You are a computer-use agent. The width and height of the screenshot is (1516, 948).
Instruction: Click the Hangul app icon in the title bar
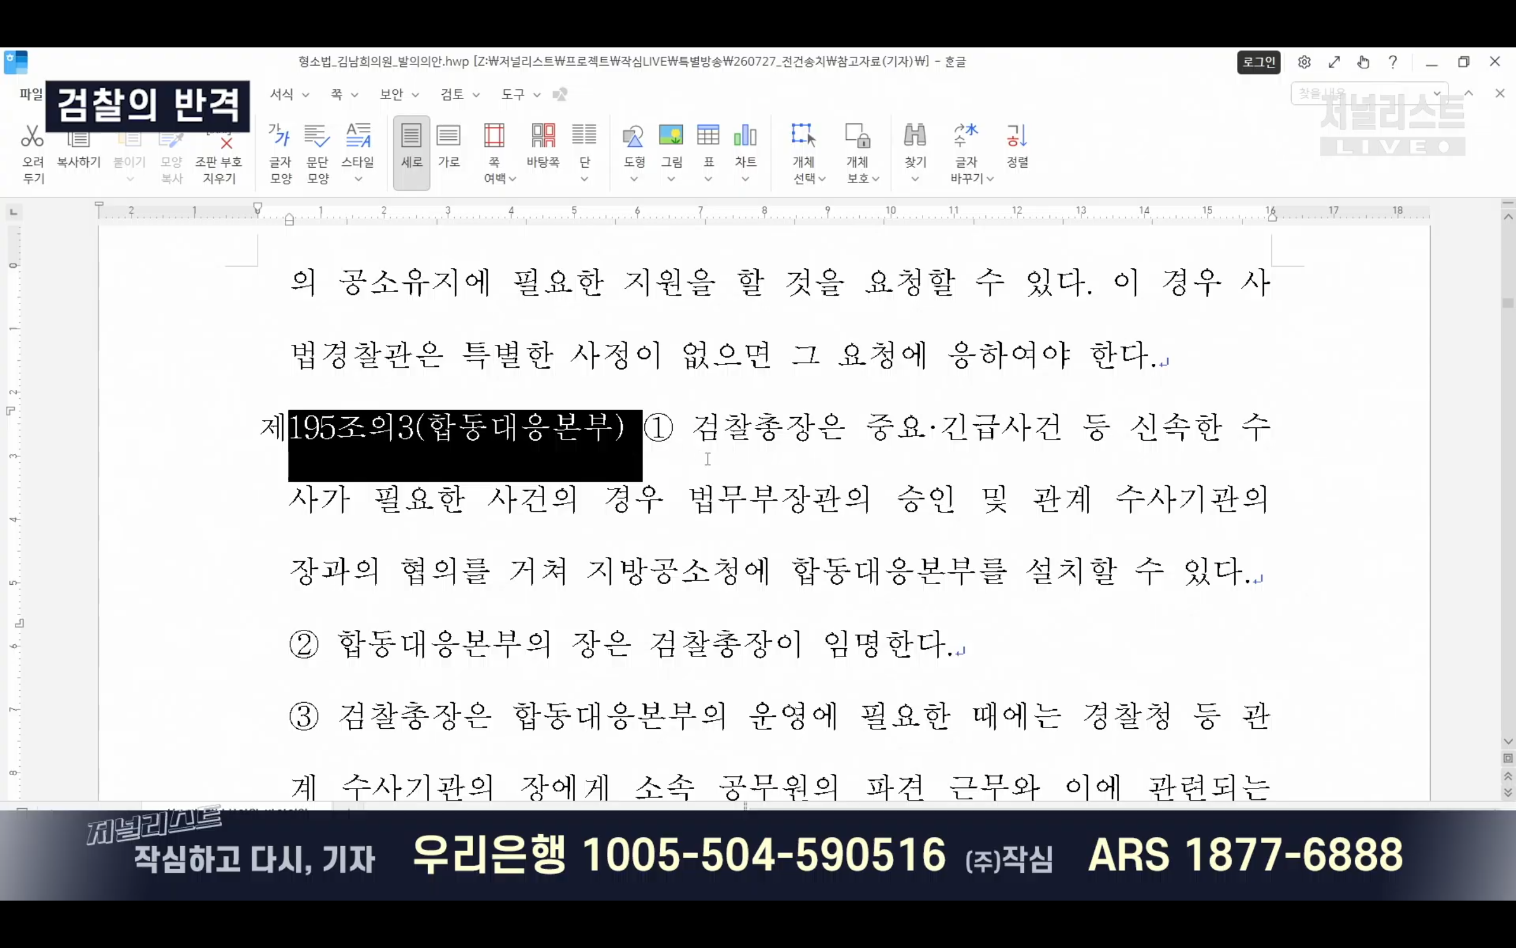click(x=15, y=63)
